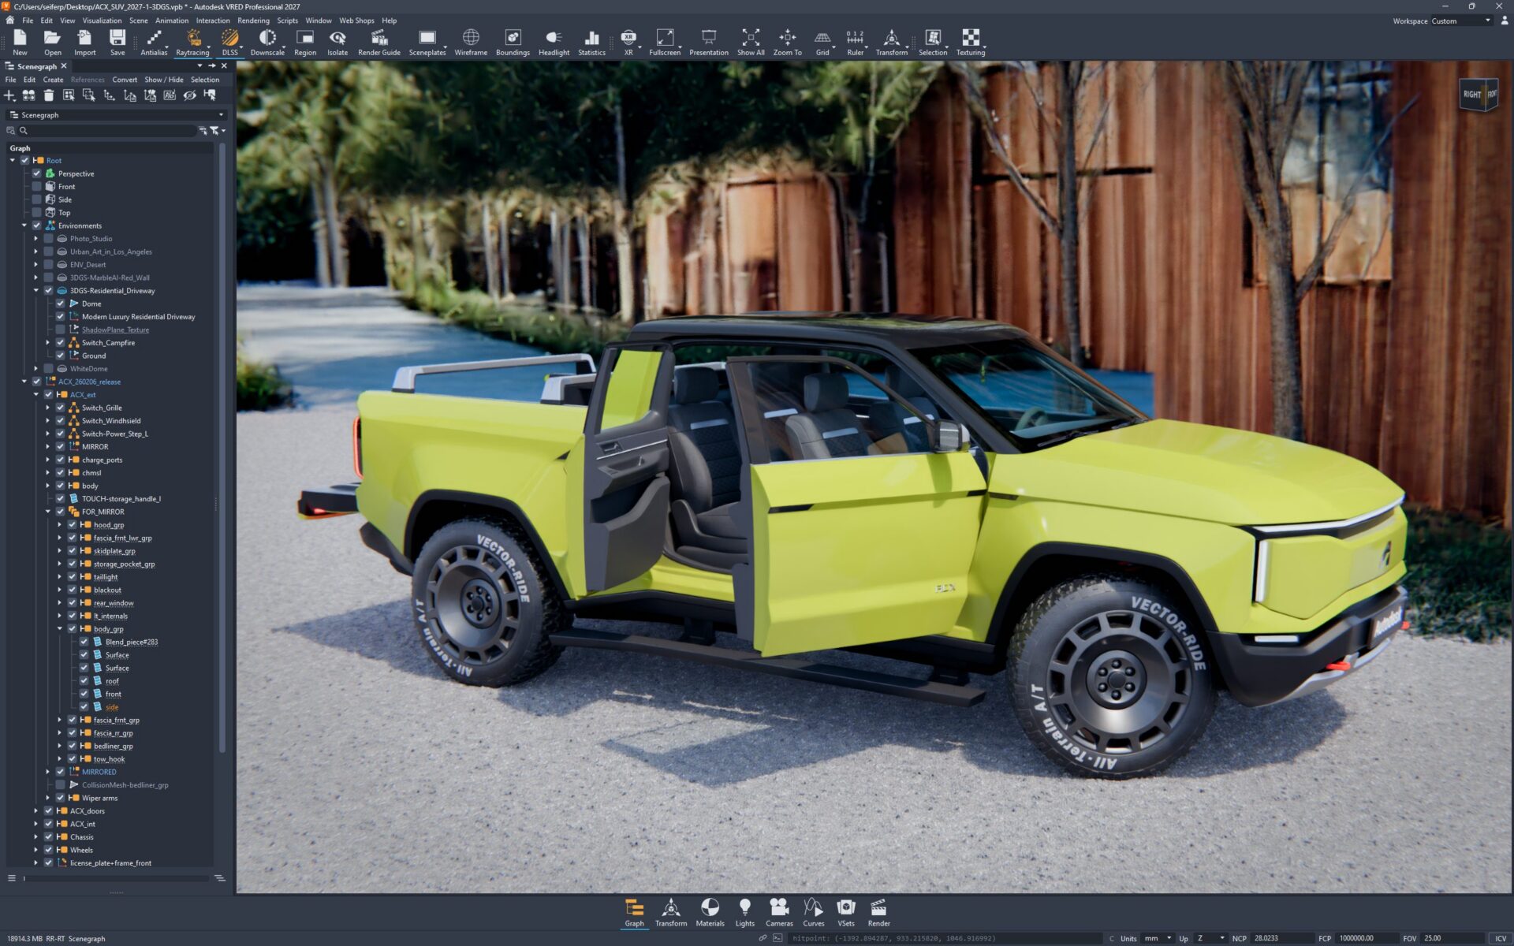Viewport: 1514px width, 946px height.
Task: Start Presentation mode
Action: coord(709,43)
